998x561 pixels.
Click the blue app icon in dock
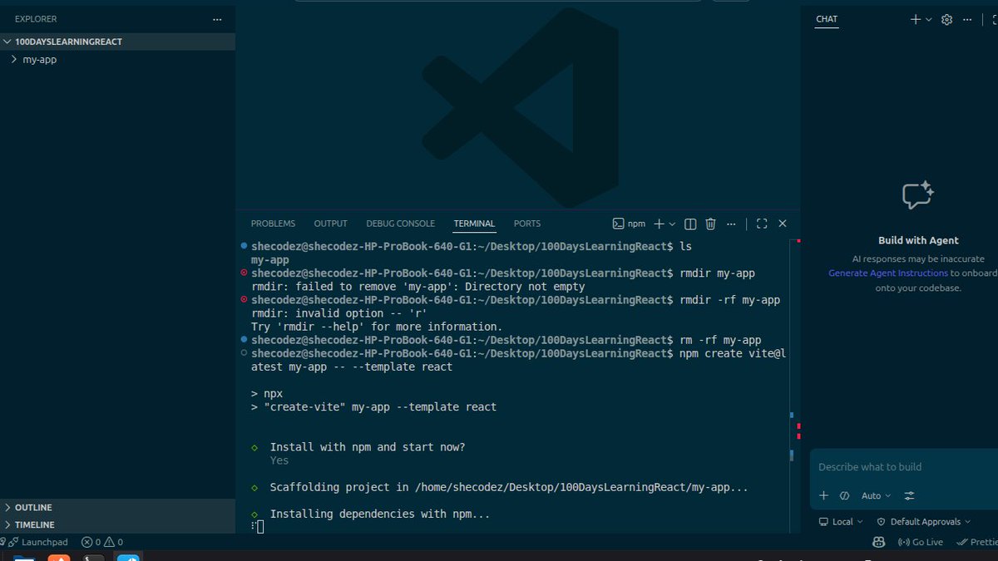(128, 558)
